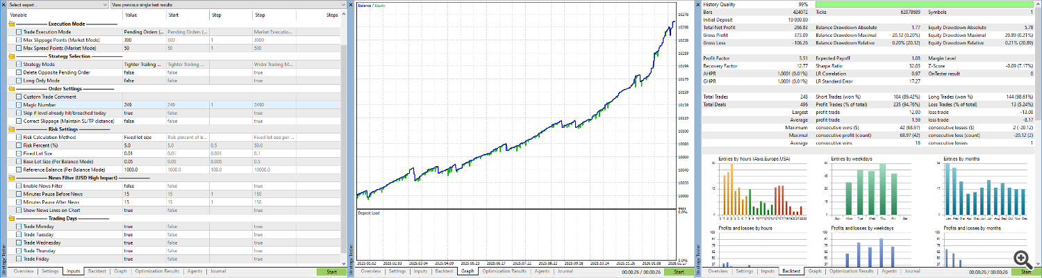Click the Execution Mode group folder icon
The image size is (1042, 278).
click(12, 23)
